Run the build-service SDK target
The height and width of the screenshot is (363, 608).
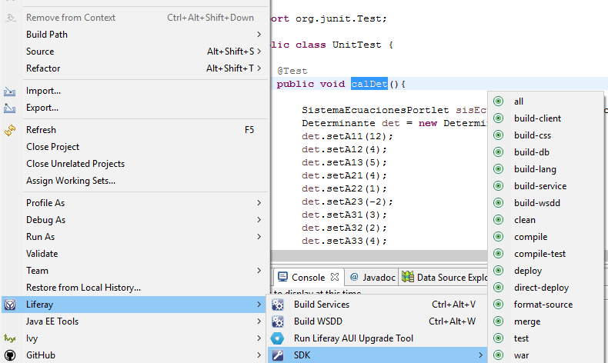point(546,186)
